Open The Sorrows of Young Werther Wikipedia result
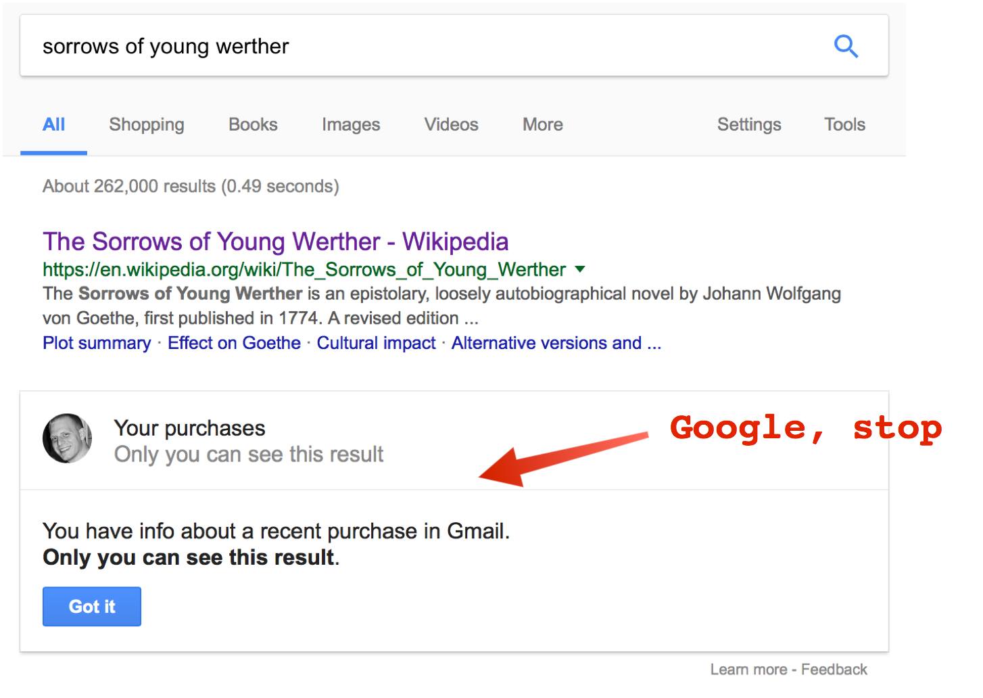This screenshot has width=983, height=698. (x=275, y=241)
